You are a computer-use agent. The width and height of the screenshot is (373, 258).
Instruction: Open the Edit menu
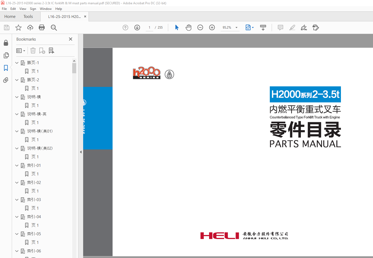point(13,9)
